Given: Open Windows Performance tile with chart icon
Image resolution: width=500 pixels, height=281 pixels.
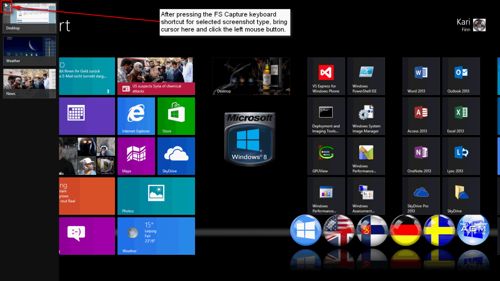Looking at the screenshot, I should (x=326, y=196).
